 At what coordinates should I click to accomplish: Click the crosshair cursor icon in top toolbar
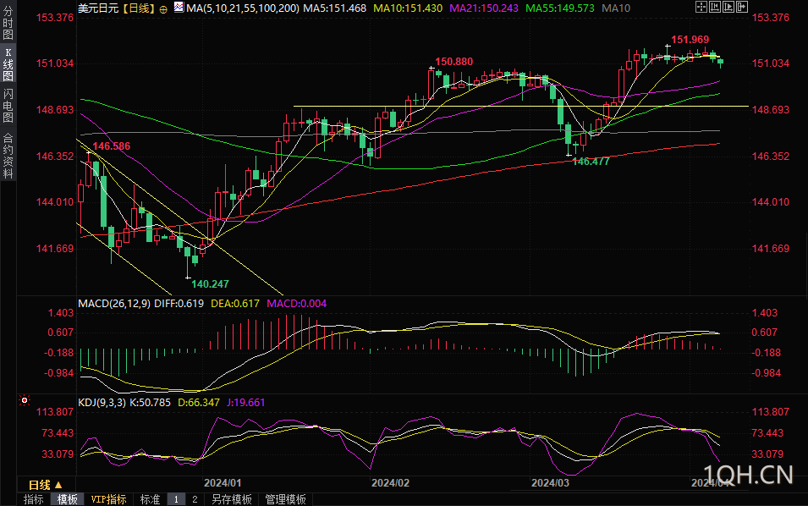(701, 7)
